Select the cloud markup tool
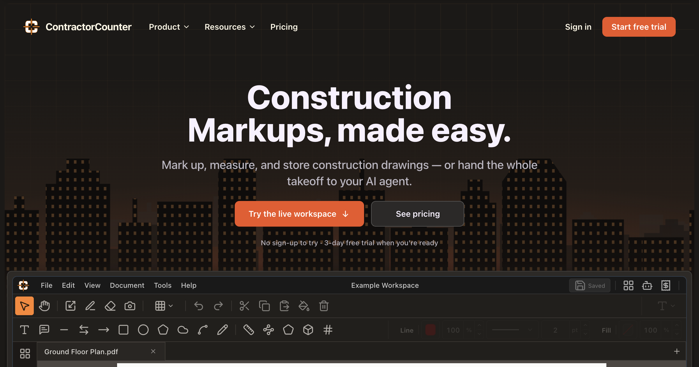699x367 pixels. point(183,330)
